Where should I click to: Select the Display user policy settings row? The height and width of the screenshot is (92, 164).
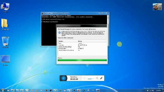point(82,47)
